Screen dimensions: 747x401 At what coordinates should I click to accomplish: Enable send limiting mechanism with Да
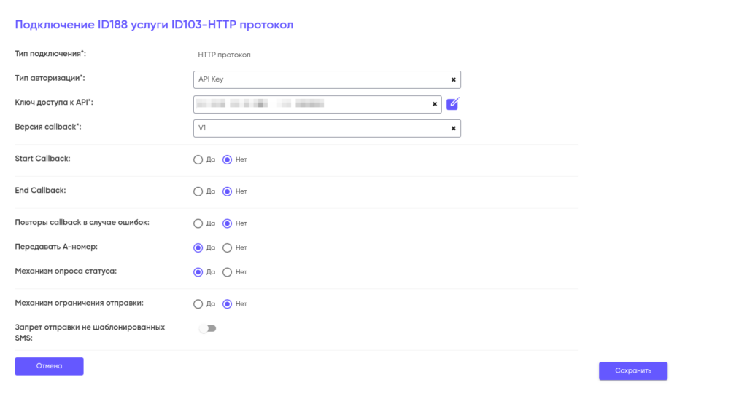[x=198, y=304]
